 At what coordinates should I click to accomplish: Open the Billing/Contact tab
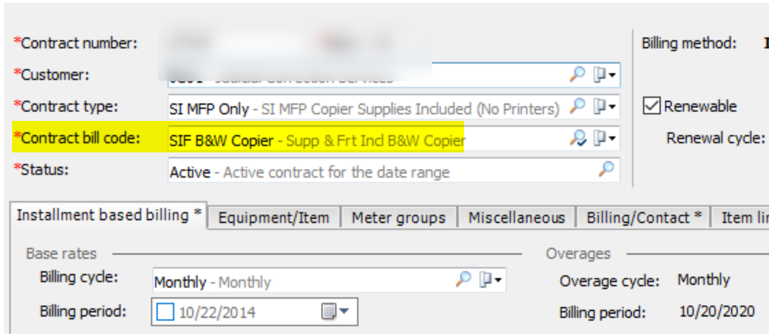click(x=643, y=218)
